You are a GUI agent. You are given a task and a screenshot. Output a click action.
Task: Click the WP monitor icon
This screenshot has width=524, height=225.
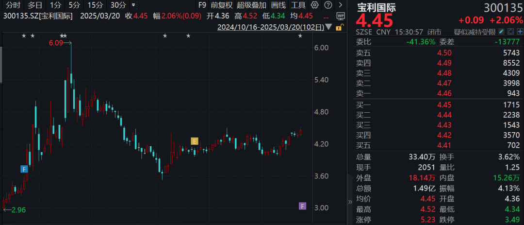341,16
